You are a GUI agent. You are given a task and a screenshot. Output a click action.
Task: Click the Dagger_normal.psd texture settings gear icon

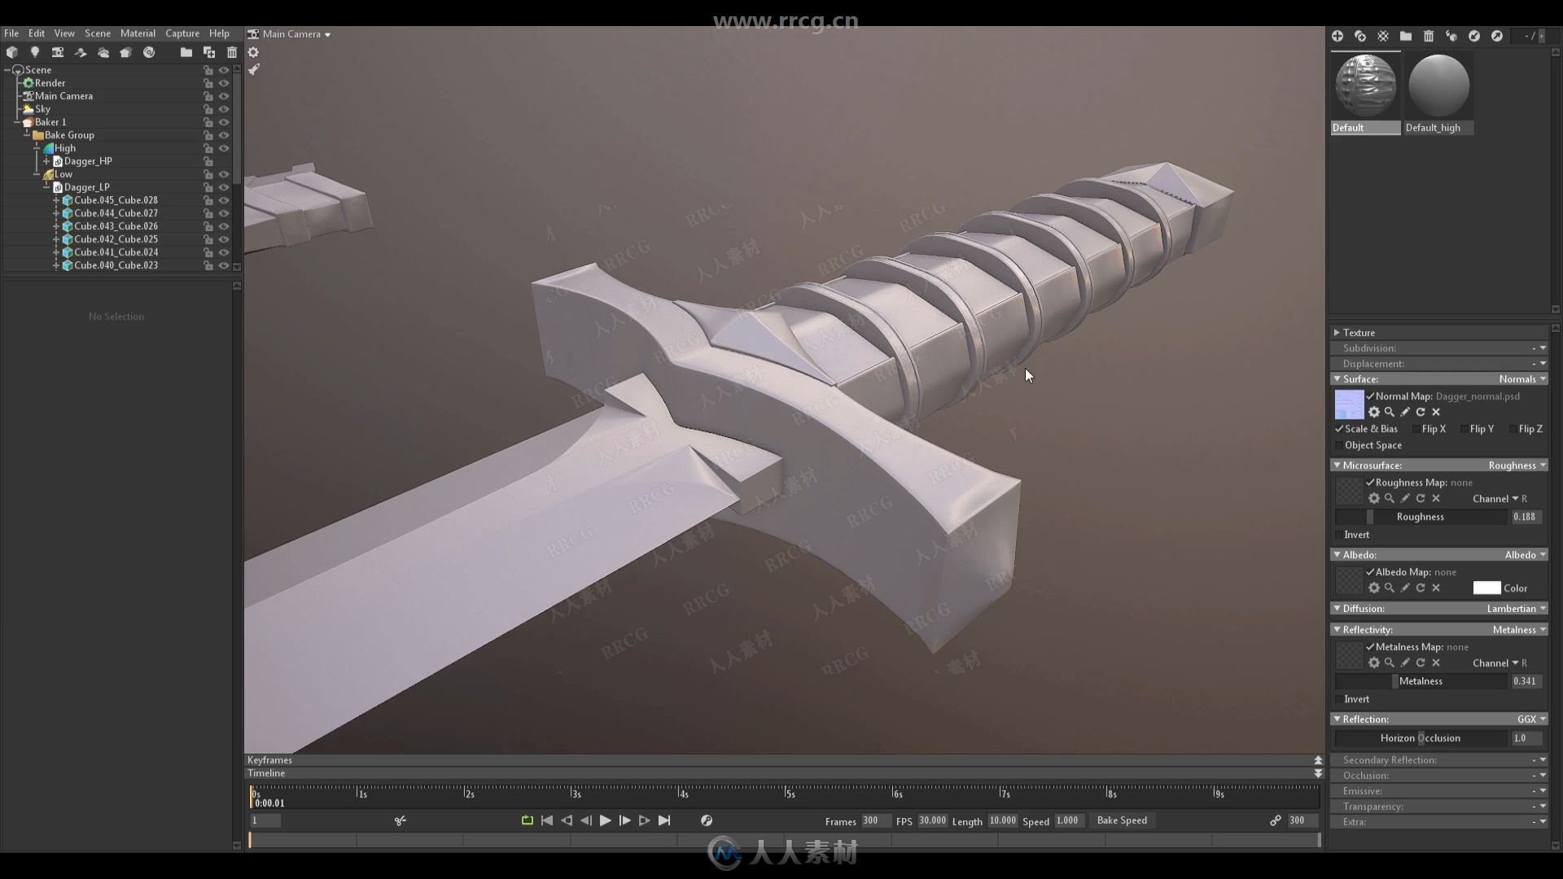pyautogui.click(x=1373, y=412)
